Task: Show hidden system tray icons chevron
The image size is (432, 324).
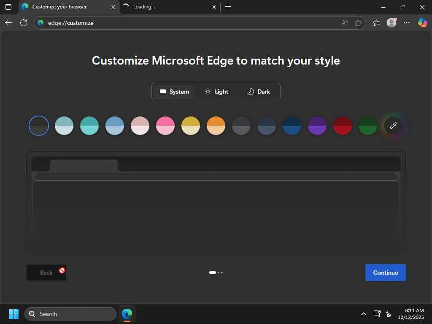Action: (364, 314)
